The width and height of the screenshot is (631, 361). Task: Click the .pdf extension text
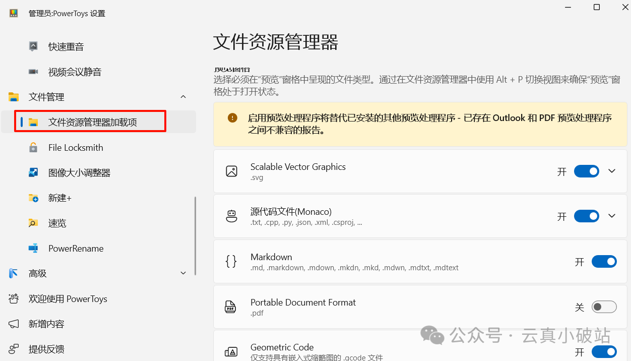point(257,313)
